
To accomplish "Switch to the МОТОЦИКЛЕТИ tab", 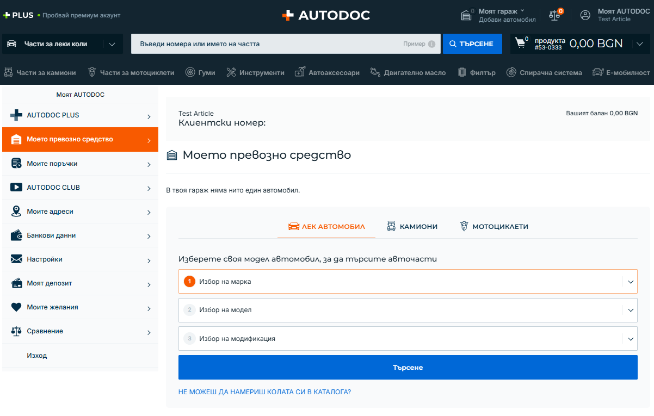I will (493, 227).
